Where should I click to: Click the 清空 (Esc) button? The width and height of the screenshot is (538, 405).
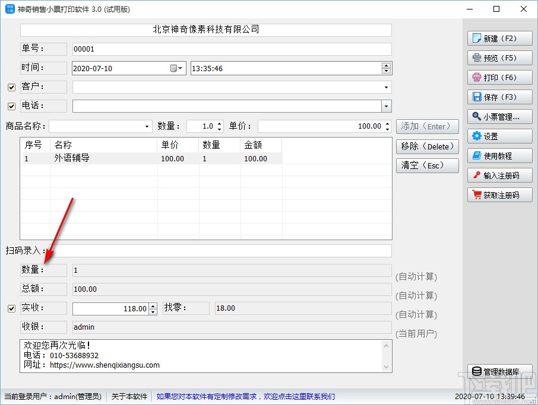(x=427, y=165)
